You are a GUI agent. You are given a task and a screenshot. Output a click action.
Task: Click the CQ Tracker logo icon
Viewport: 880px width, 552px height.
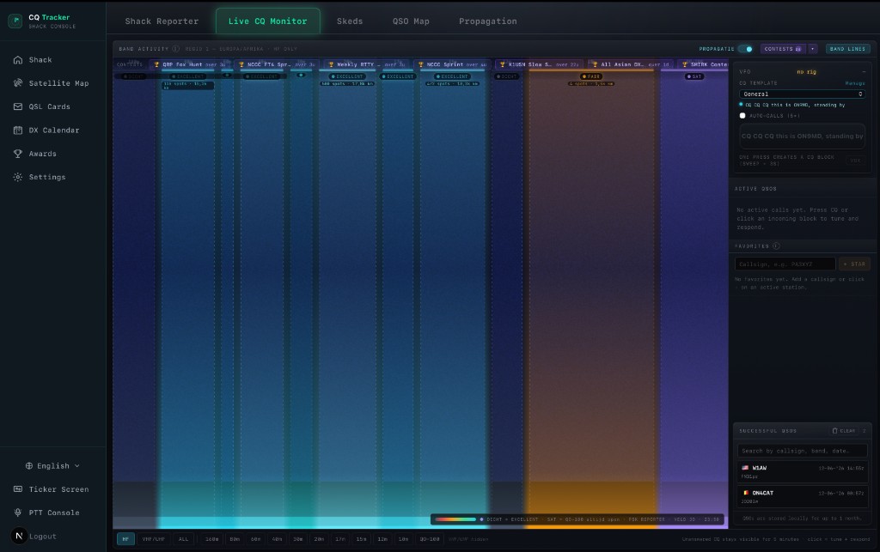pos(15,21)
